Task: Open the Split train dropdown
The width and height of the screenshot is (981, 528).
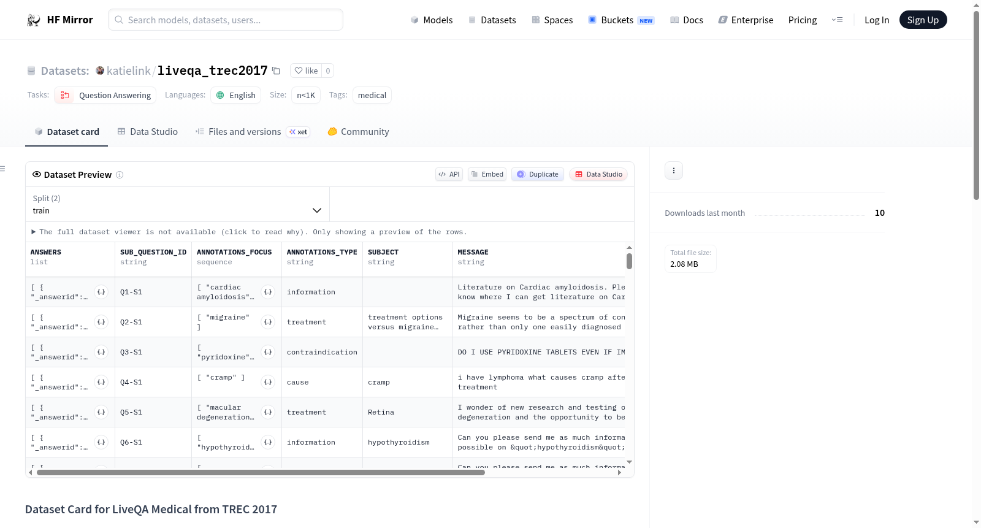Action: click(x=177, y=204)
